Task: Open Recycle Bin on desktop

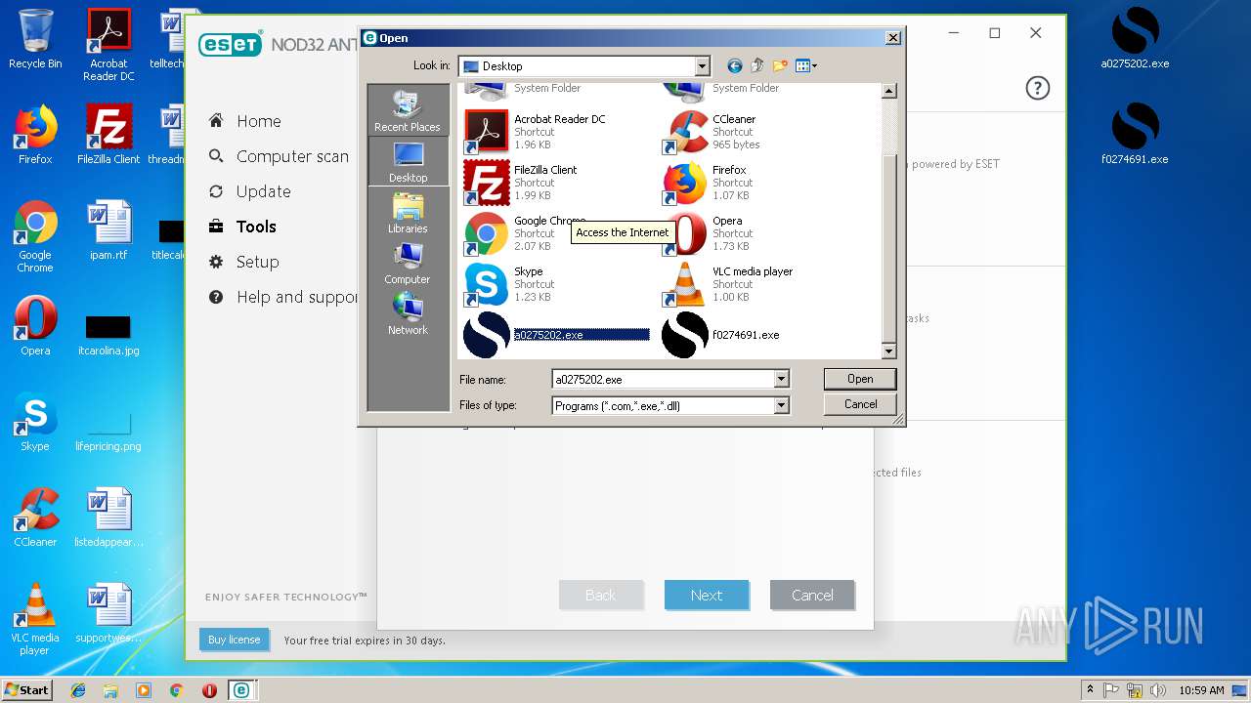Action: [x=35, y=39]
